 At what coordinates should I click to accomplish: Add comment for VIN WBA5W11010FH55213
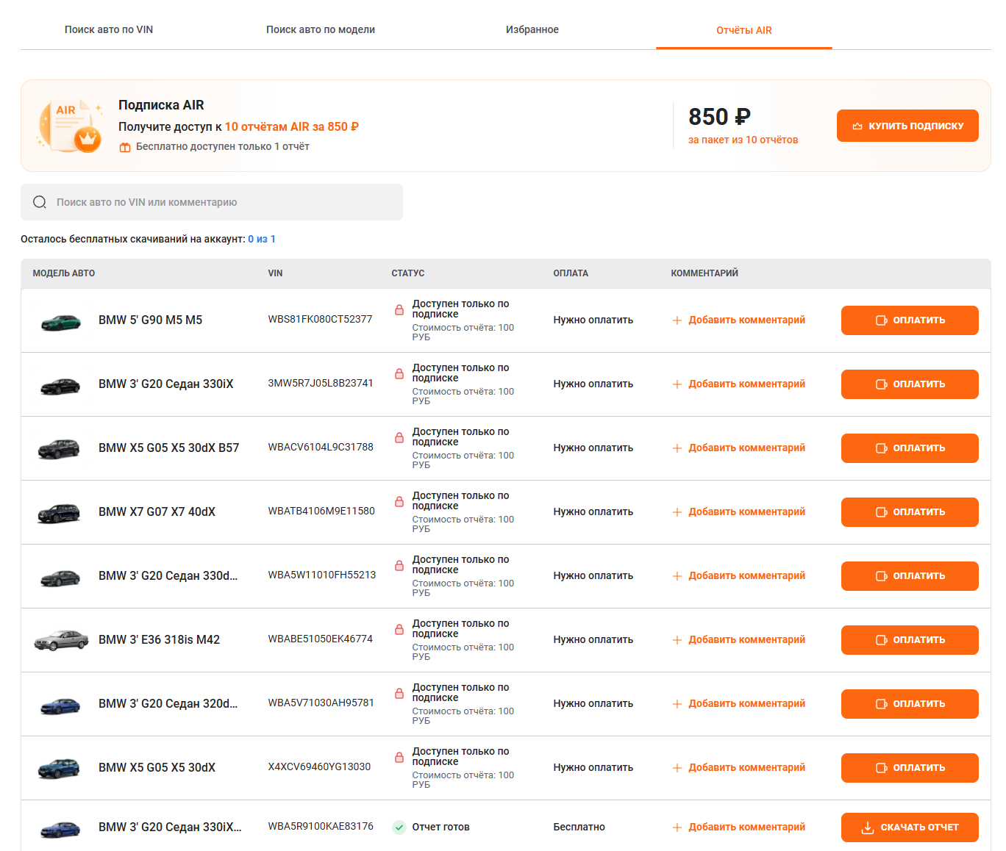[x=739, y=576]
